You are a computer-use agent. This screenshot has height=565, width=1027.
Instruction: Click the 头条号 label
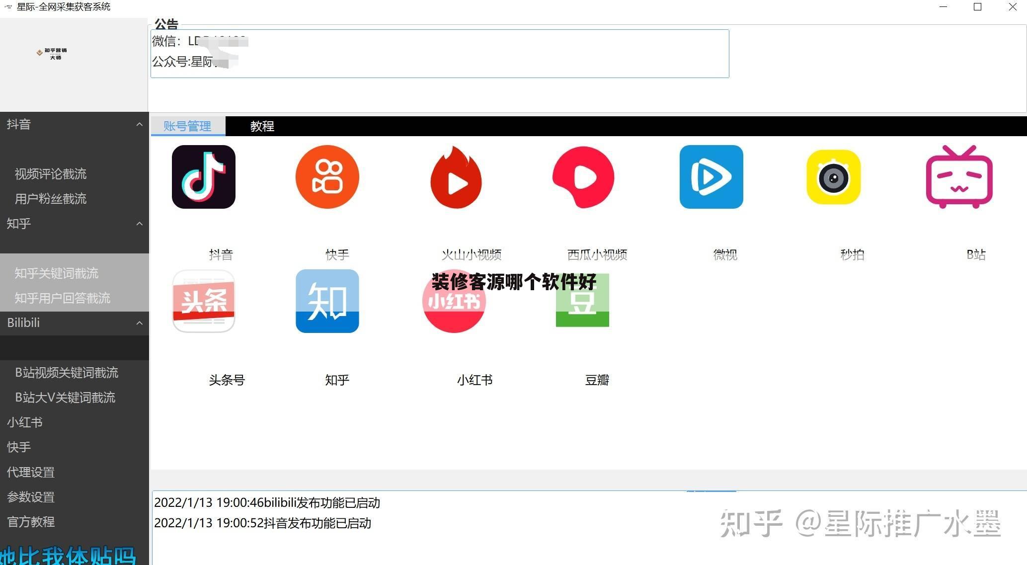pos(227,380)
